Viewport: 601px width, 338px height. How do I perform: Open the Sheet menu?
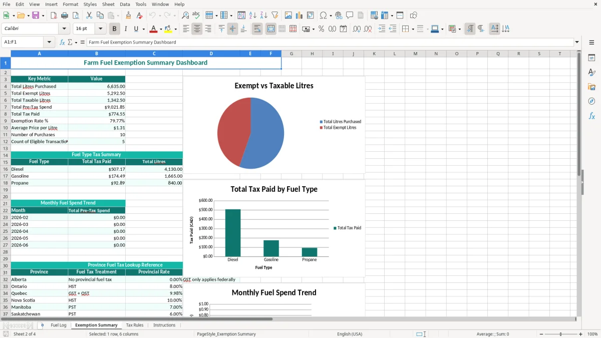point(108,4)
